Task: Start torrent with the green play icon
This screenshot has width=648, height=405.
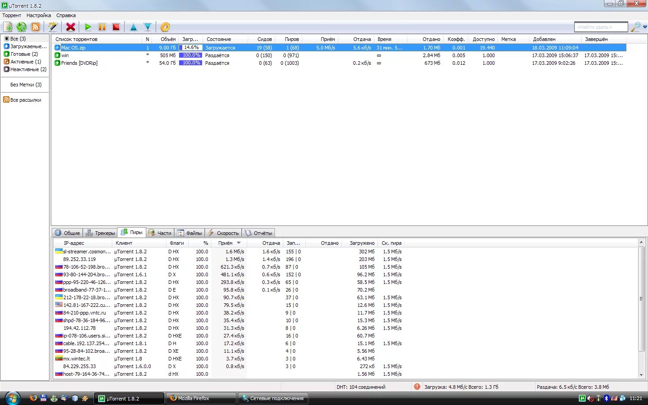Action: (x=88, y=27)
